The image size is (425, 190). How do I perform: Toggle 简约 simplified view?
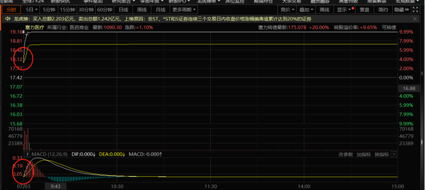click(383, 10)
